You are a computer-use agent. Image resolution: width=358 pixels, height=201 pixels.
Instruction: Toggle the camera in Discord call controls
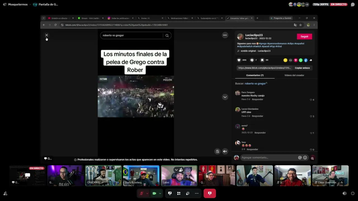click(154, 193)
